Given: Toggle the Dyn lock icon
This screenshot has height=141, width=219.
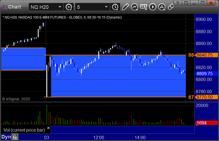Looking at the screenshot, I should coord(15,137).
